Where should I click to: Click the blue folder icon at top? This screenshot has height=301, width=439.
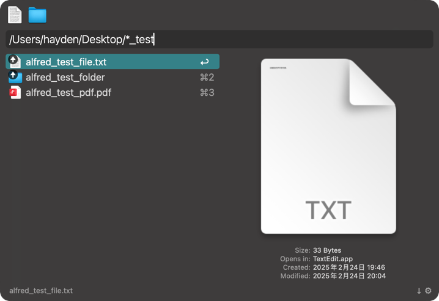click(x=37, y=15)
